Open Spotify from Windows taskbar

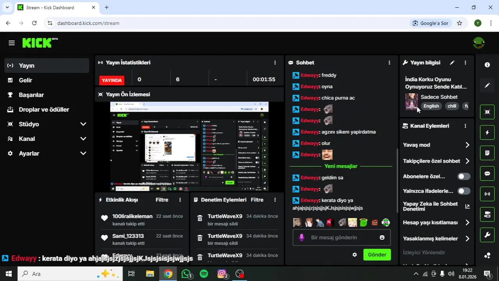coord(204,274)
